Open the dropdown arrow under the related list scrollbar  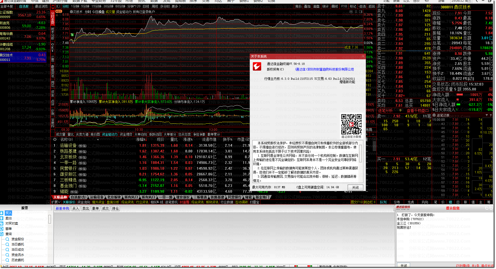pyautogui.click(x=374, y=197)
